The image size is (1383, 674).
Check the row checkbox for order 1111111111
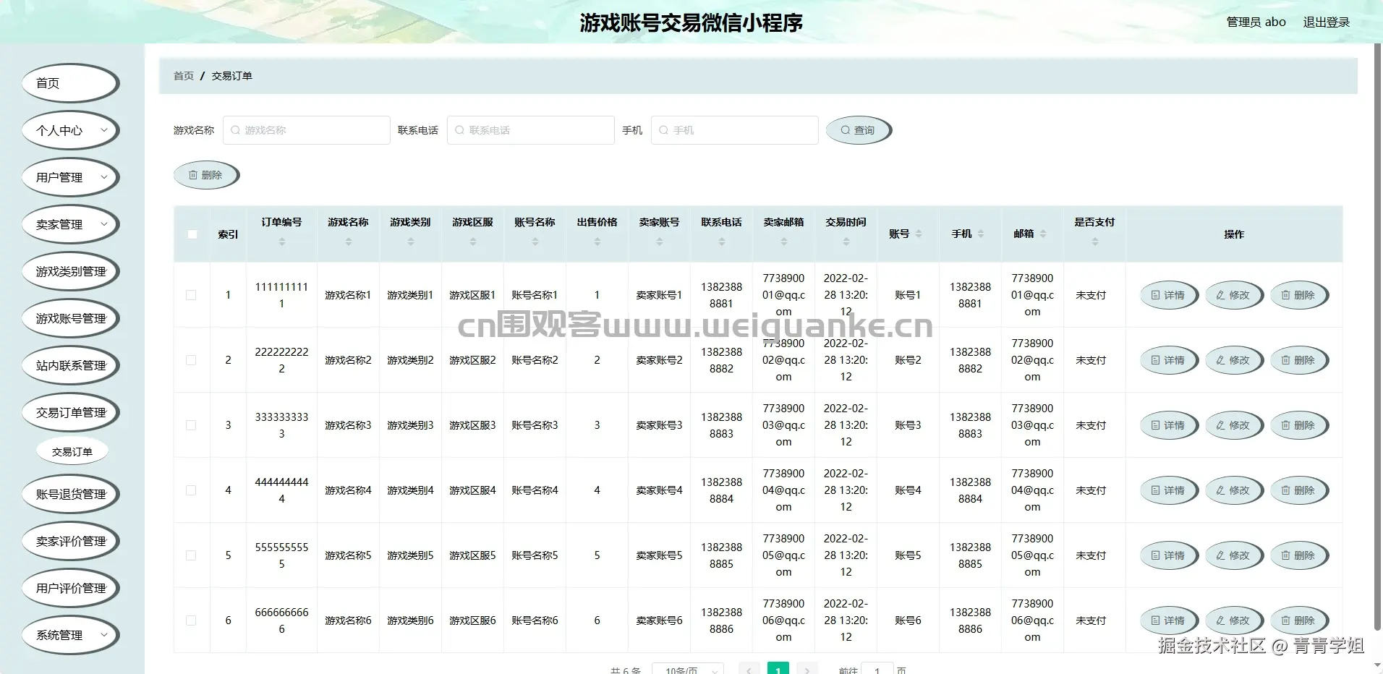coord(191,295)
